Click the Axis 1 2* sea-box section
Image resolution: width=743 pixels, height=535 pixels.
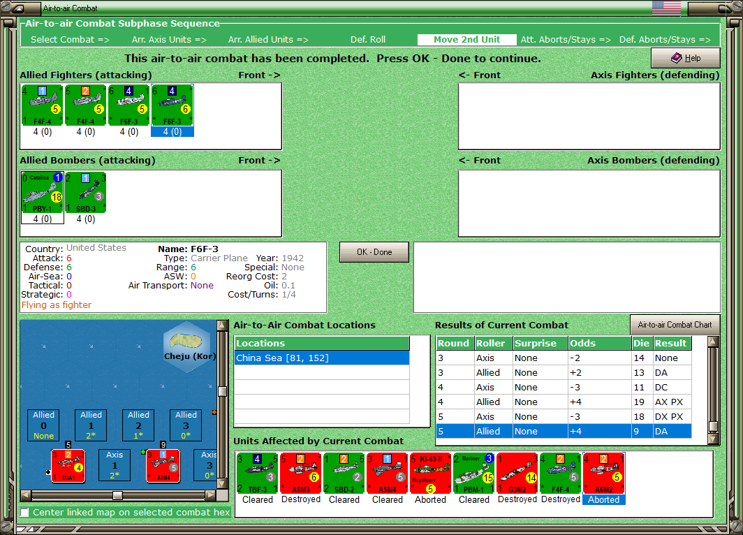click(115, 465)
